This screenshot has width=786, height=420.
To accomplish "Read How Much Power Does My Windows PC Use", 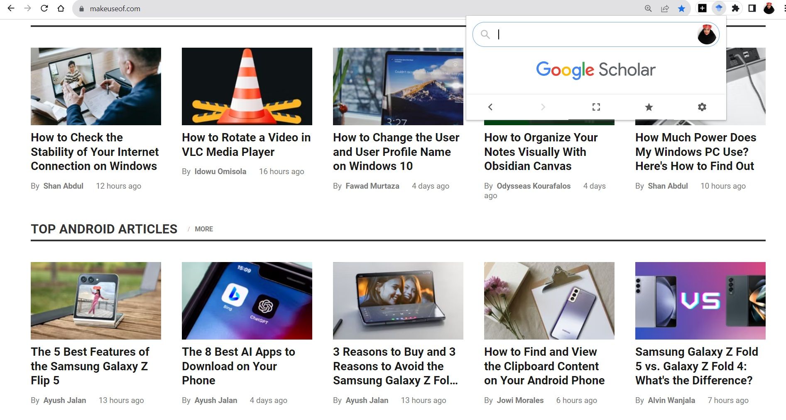I will tap(696, 152).
